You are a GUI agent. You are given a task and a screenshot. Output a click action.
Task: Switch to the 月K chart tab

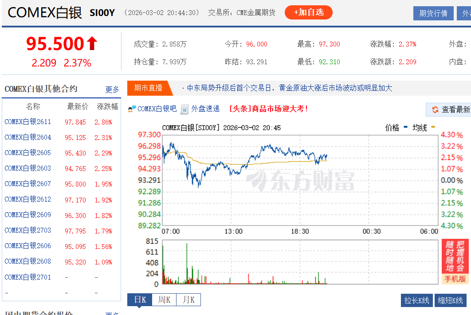188,300
